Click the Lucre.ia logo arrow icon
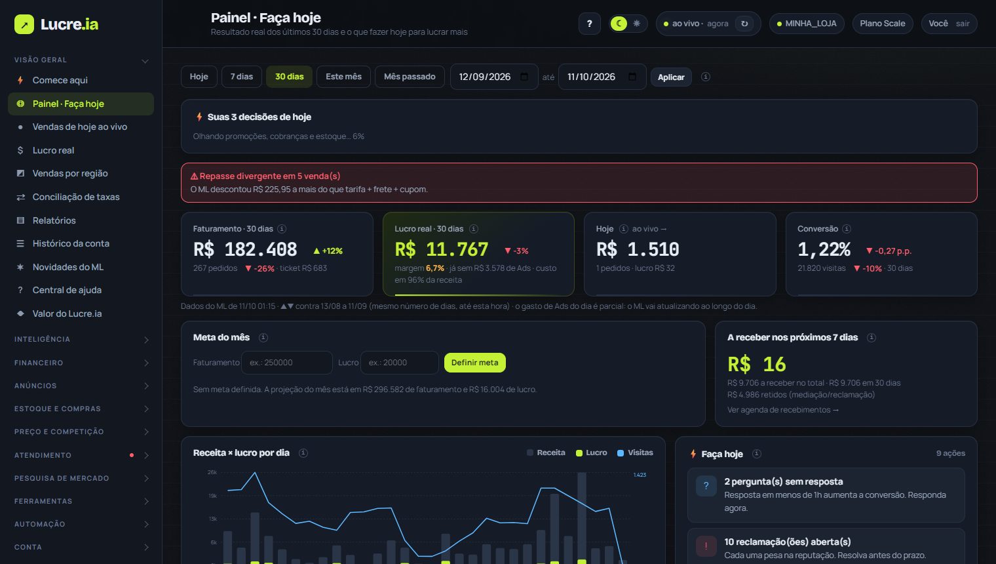Viewport: 996px width, 564px height. pyautogui.click(x=24, y=24)
